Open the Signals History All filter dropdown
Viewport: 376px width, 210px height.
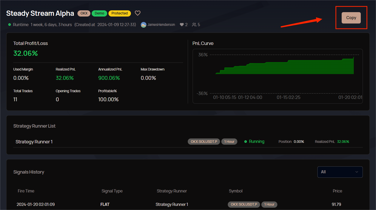coord(340,172)
